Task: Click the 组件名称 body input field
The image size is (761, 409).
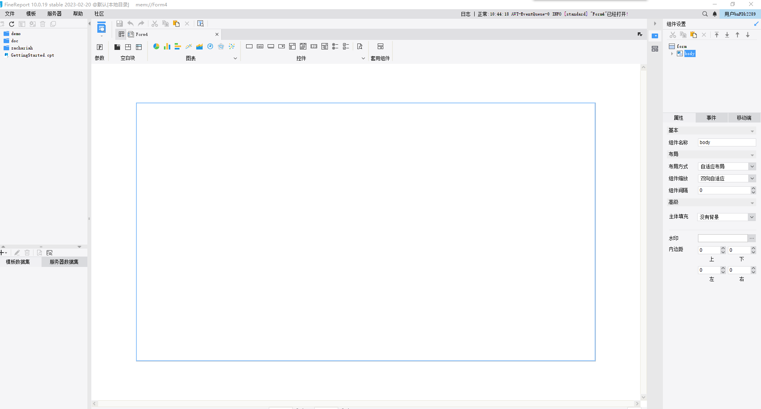Action: [726, 142]
